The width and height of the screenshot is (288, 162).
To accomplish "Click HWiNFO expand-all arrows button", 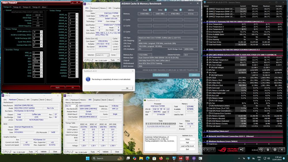I will [x=206, y=150].
